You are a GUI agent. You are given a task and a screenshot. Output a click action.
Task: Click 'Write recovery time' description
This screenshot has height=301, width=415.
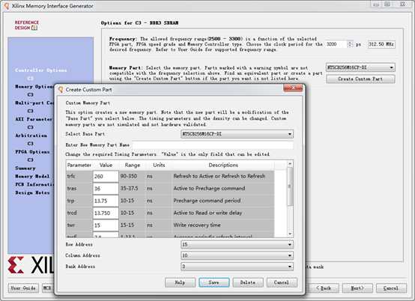tap(197, 225)
